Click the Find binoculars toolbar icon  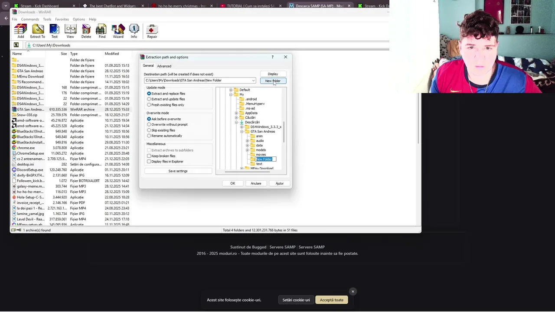coord(101,29)
